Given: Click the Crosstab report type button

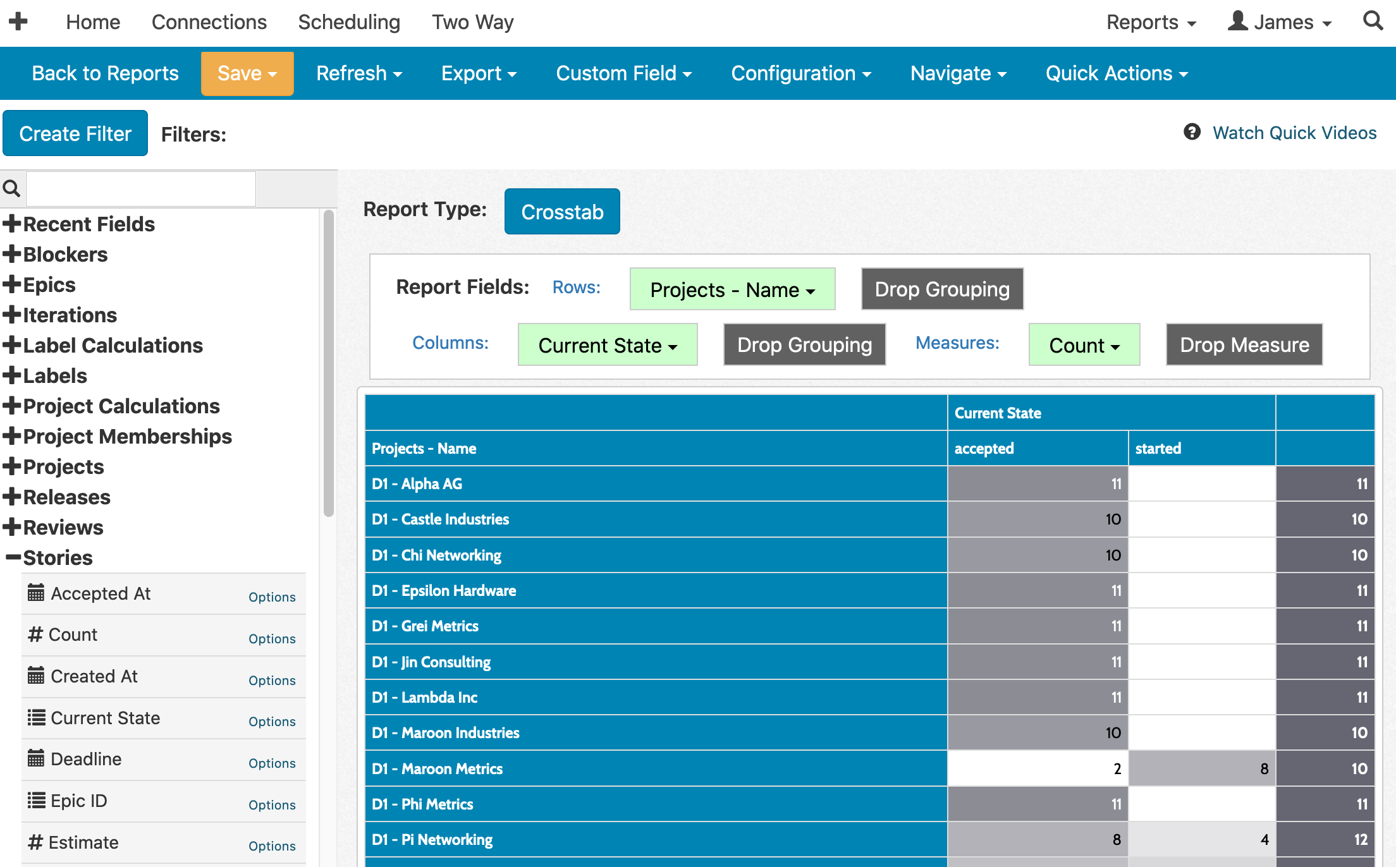Looking at the screenshot, I should tap(562, 212).
